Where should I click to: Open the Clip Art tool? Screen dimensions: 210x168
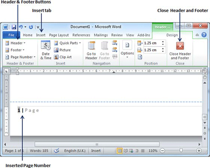pos(63,57)
